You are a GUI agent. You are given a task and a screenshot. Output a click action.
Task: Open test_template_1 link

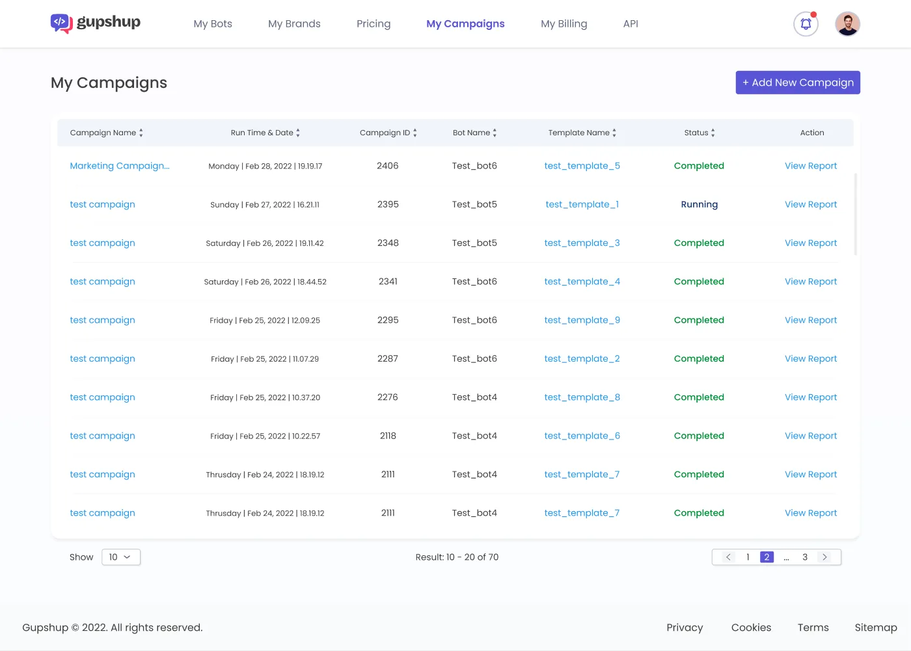pyautogui.click(x=582, y=204)
